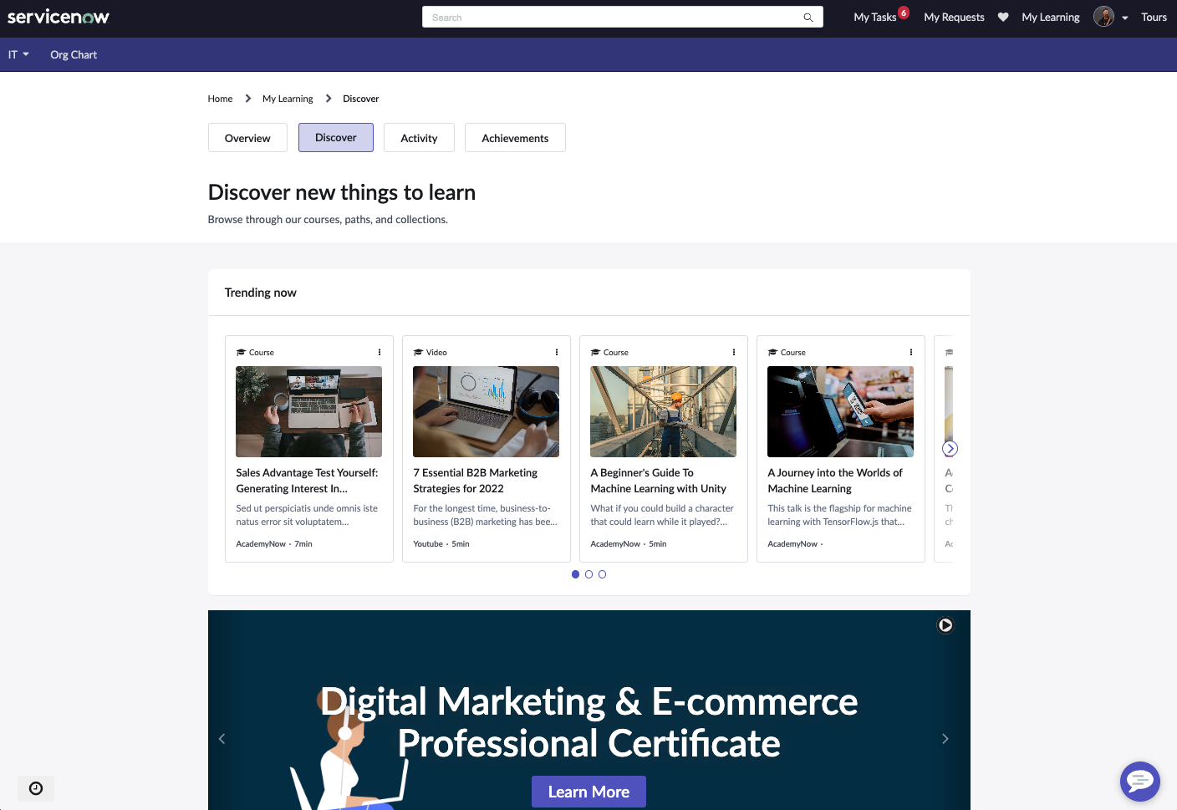
Task: Open the user profile avatar
Action: (1103, 18)
